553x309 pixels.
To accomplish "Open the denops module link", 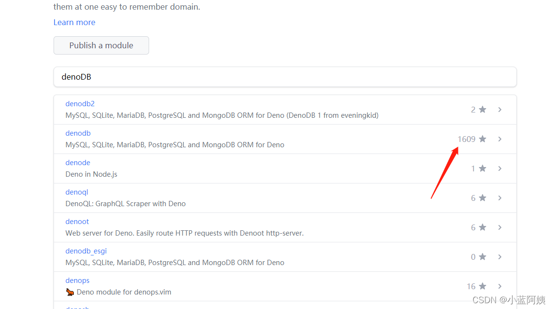I will pos(77,281).
